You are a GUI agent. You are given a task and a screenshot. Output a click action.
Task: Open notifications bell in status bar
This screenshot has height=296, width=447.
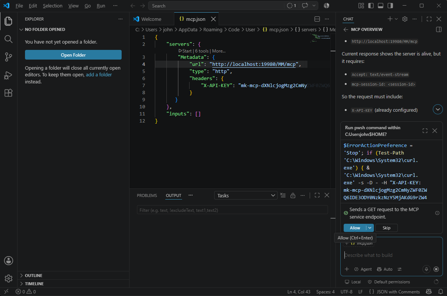point(441,292)
